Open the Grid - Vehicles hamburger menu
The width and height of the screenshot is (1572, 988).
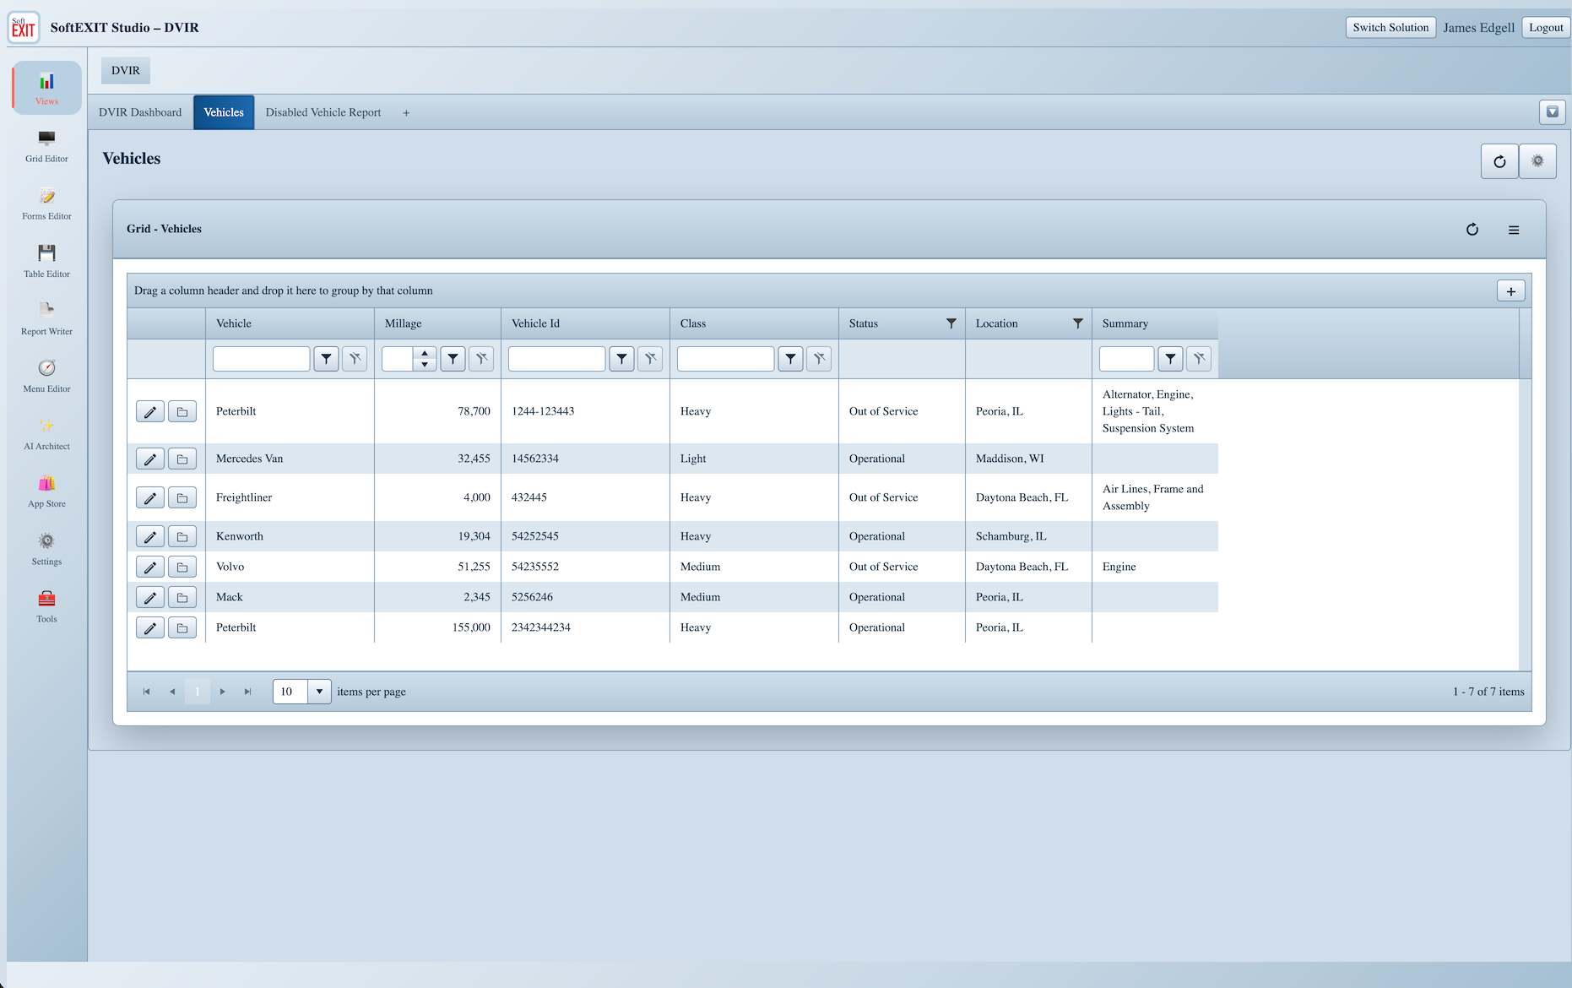(1514, 230)
